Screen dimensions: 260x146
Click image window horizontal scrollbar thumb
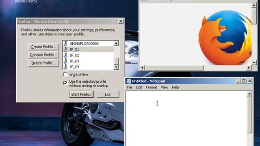[x=174, y=68]
